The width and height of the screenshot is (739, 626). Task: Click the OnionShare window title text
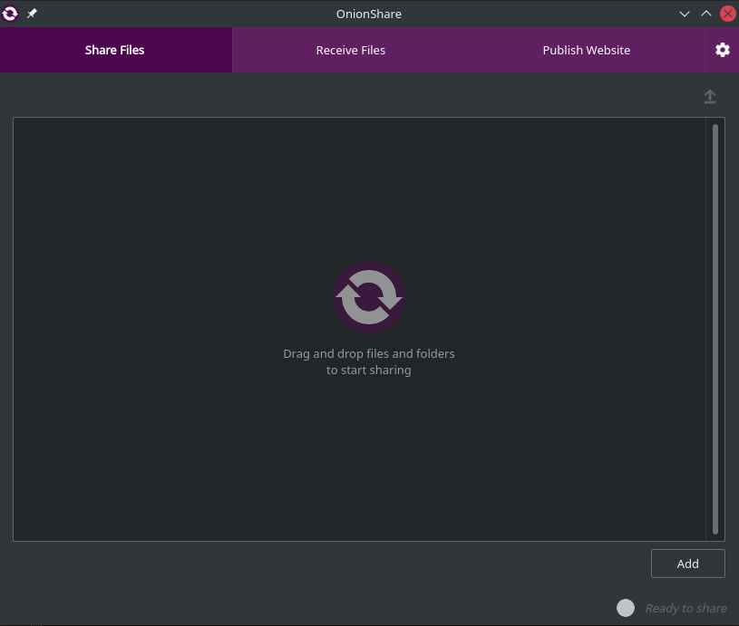pyautogui.click(x=369, y=14)
